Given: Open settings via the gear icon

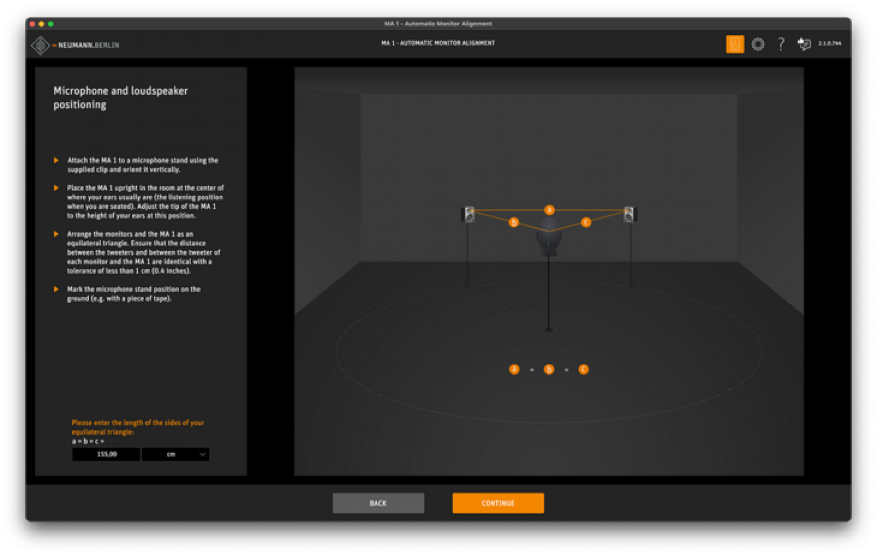Looking at the screenshot, I should tap(757, 44).
